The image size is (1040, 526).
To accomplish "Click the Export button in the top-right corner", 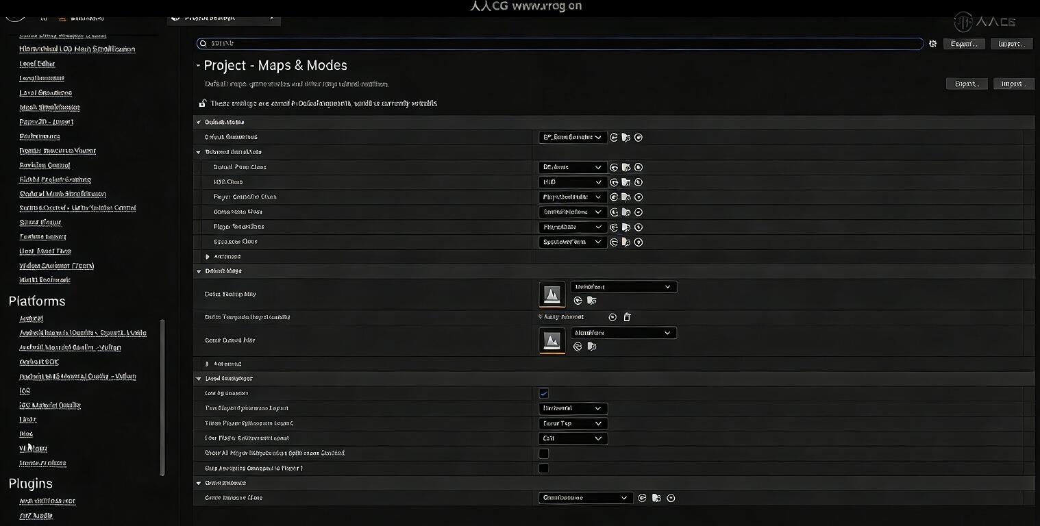I will coord(964,44).
